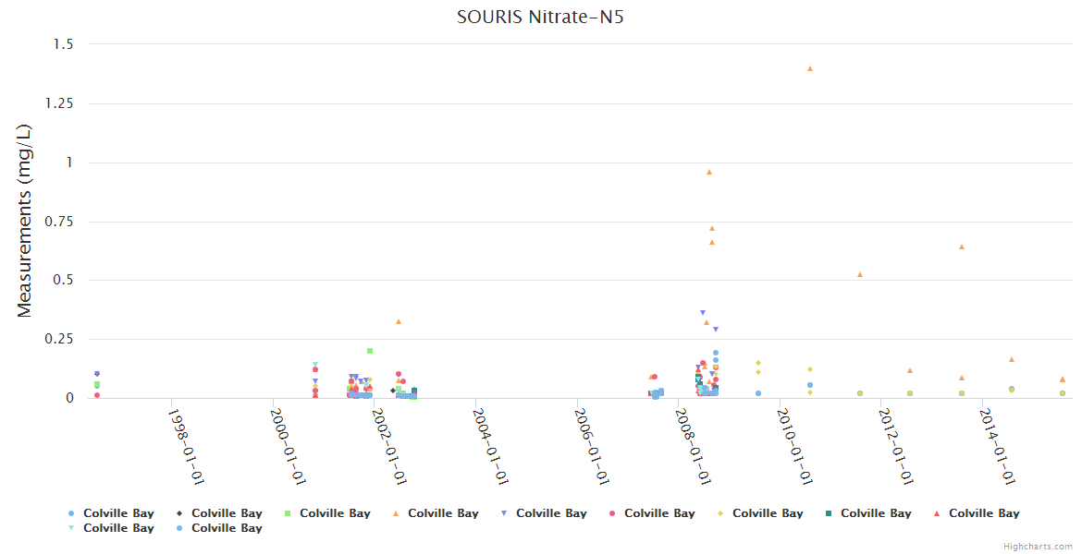Select the highest orange triangle point near 1.4 mg/L
This screenshot has height=554, width=1082.
point(810,68)
